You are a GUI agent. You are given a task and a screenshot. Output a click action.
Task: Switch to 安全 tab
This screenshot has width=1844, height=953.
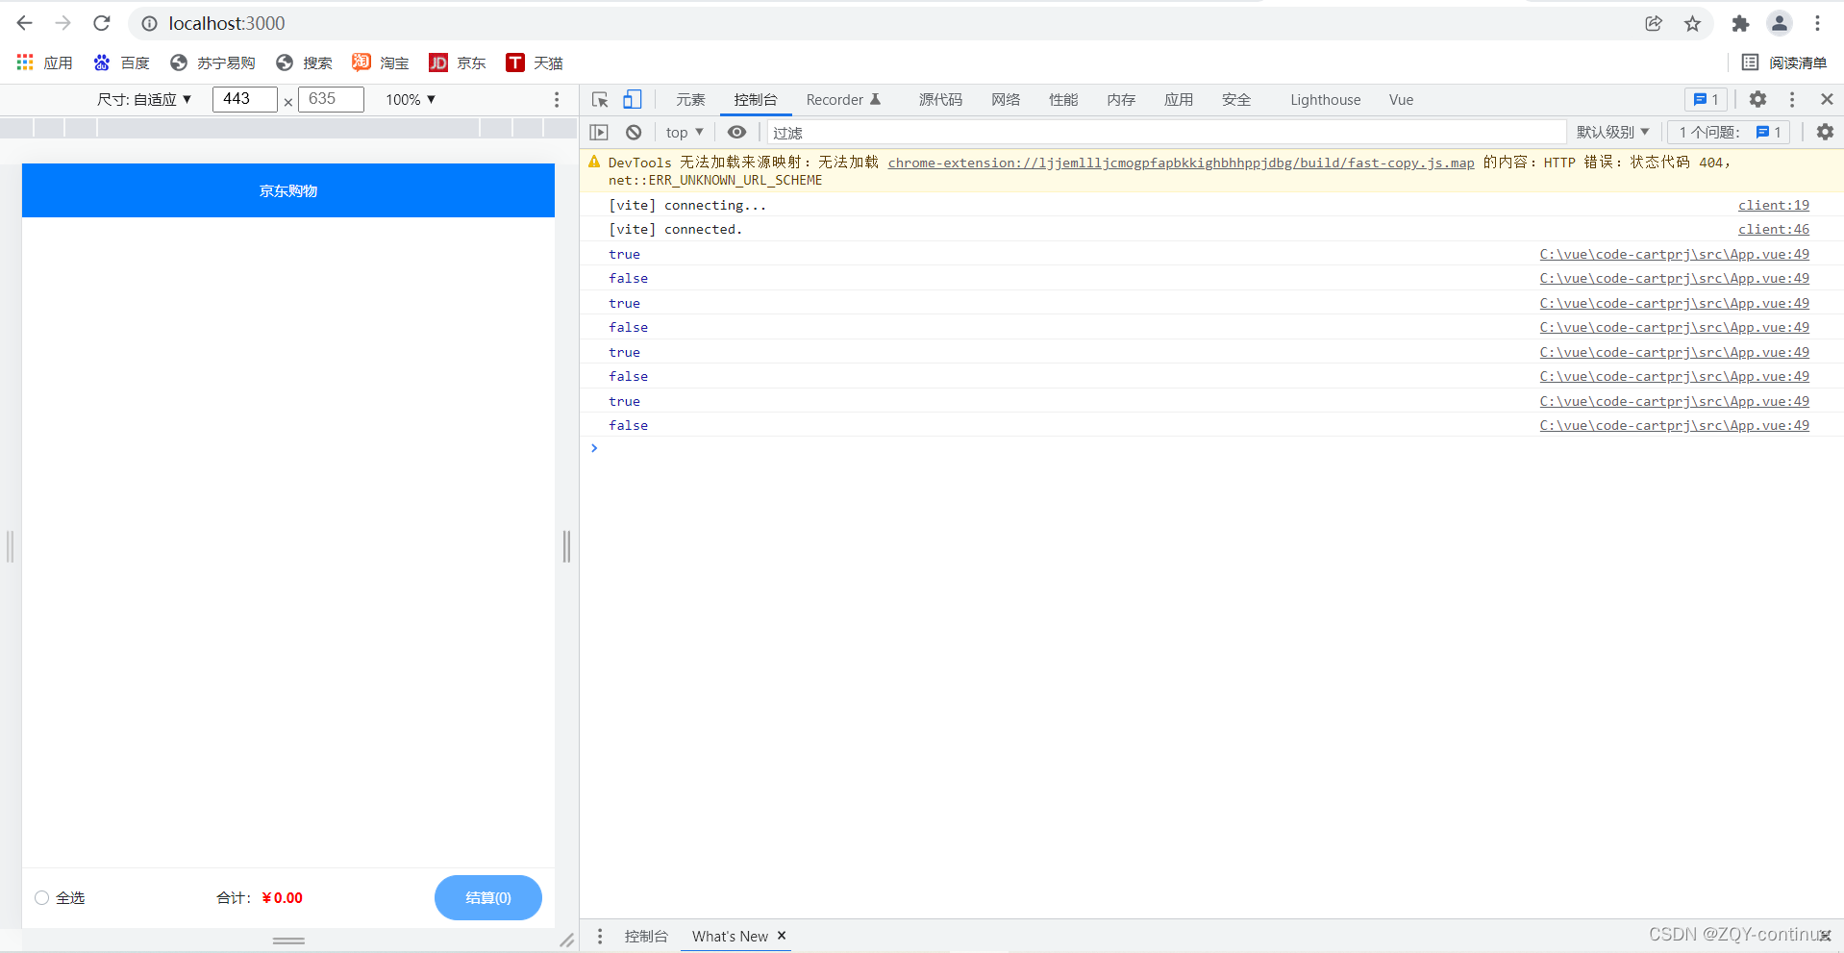1236,99
